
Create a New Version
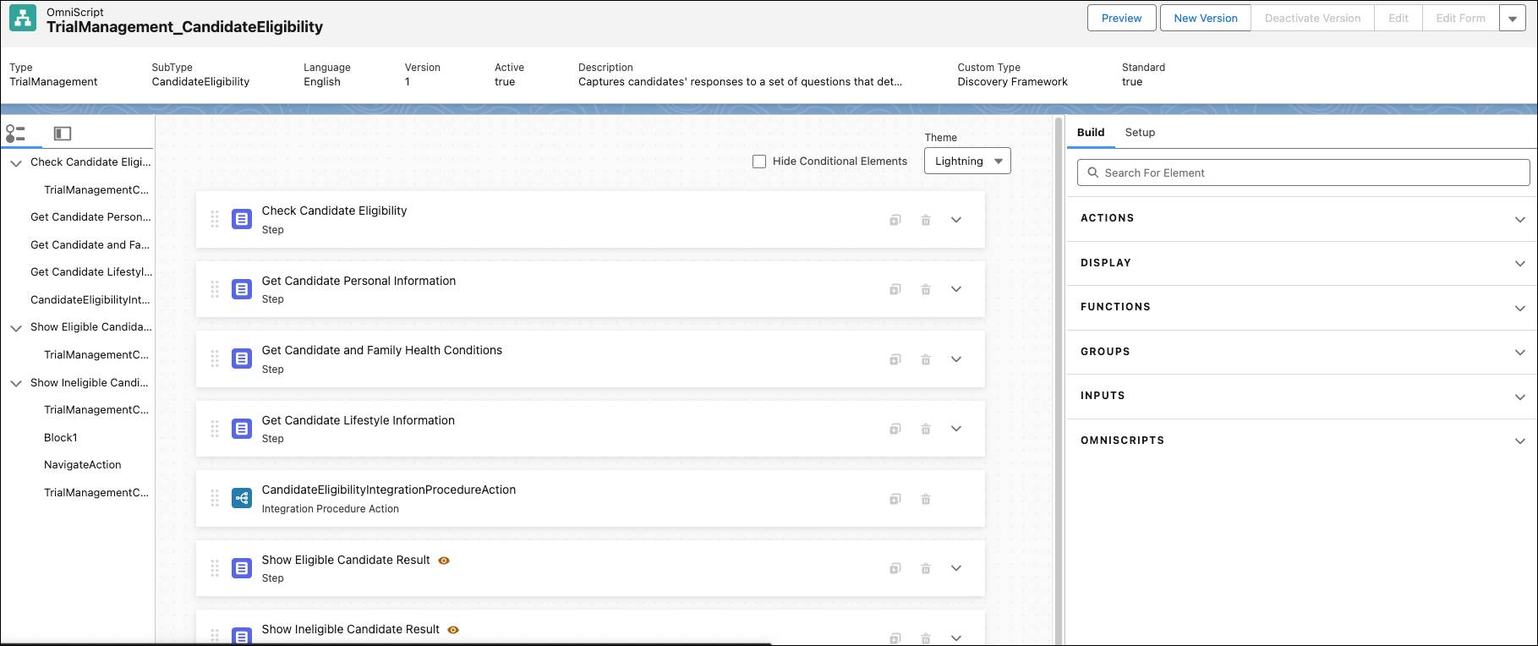[x=1205, y=18]
